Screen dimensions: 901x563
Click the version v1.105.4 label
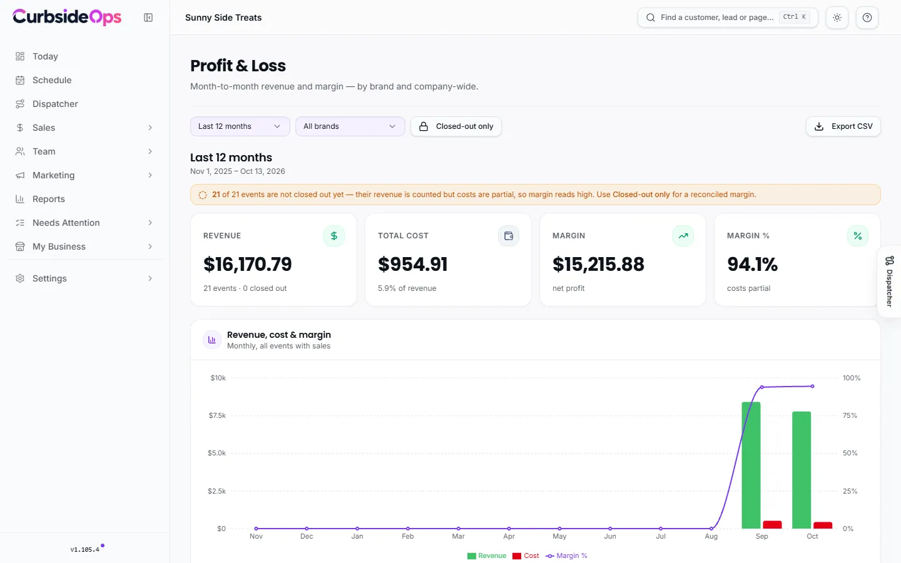coord(85,550)
